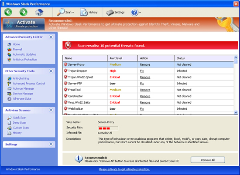Viewport: 240px width, 175px height.
Task: Click the green back arrow button
Action: tap(8, 12)
